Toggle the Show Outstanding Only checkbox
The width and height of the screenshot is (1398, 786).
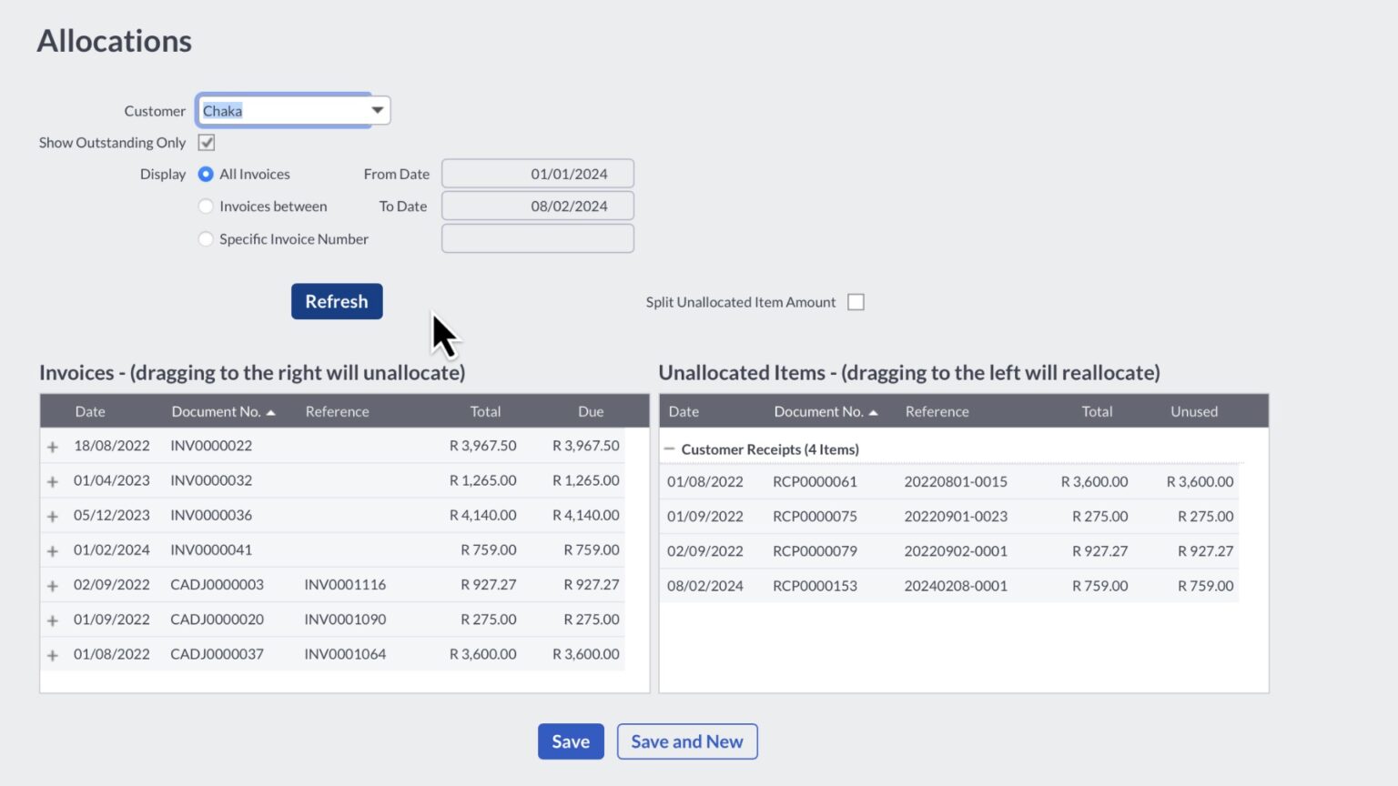click(x=206, y=142)
